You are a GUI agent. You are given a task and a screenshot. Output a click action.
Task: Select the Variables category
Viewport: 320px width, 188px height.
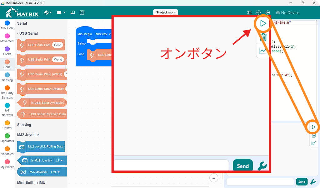7,151
